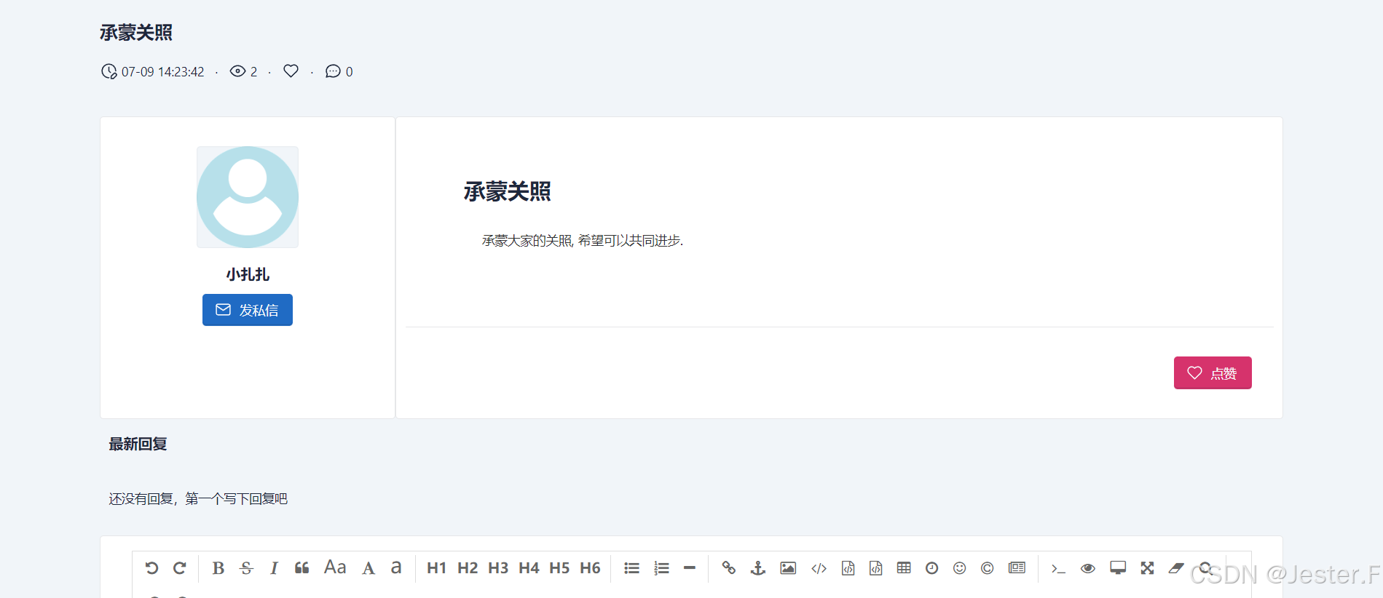The image size is (1383, 598).
Task: Click the post timestamp 07-09 14:23:42
Action: [x=162, y=72]
